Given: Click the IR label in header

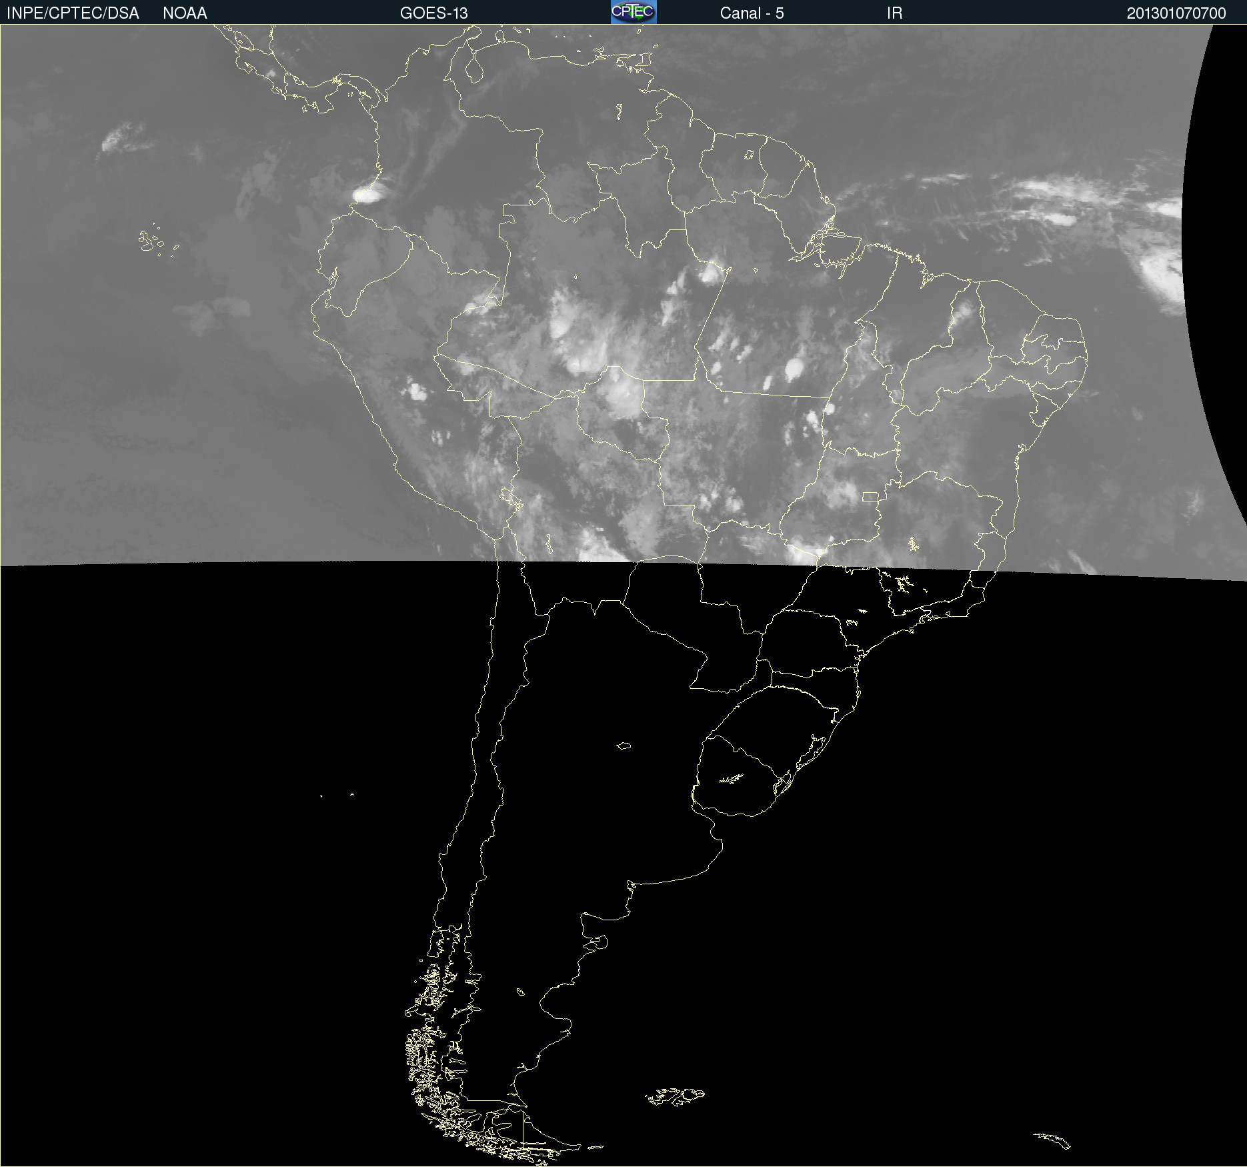Looking at the screenshot, I should tap(894, 13).
